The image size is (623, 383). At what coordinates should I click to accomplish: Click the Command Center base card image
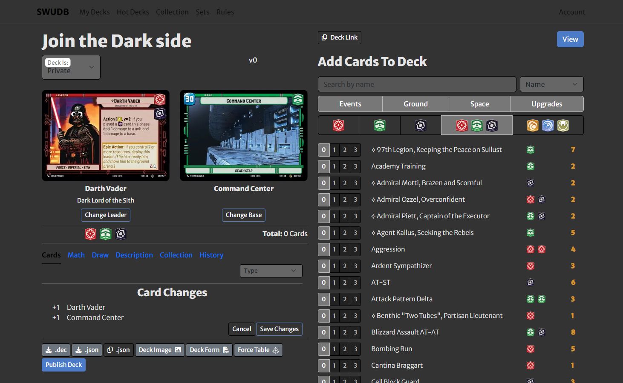(244, 135)
